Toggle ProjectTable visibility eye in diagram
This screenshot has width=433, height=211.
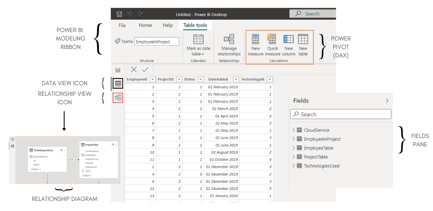pyautogui.click(x=112, y=145)
